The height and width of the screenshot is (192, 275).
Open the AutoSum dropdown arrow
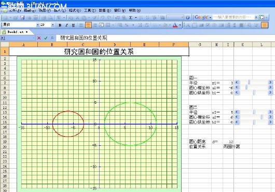[x=135, y=18]
